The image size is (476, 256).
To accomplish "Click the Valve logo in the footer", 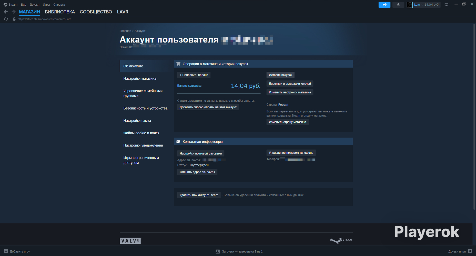I will (130, 241).
